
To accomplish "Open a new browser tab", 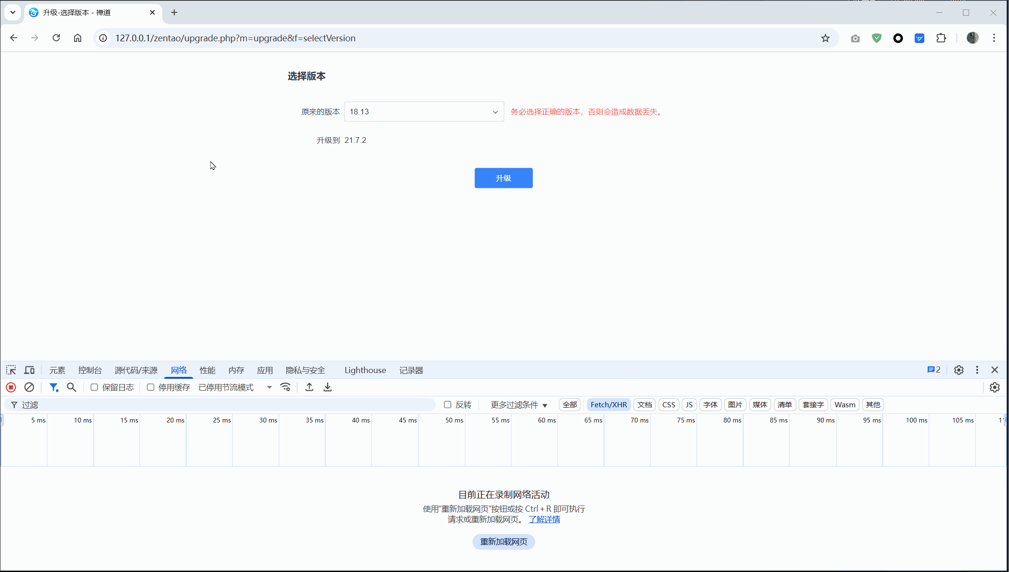I will 174,12.
